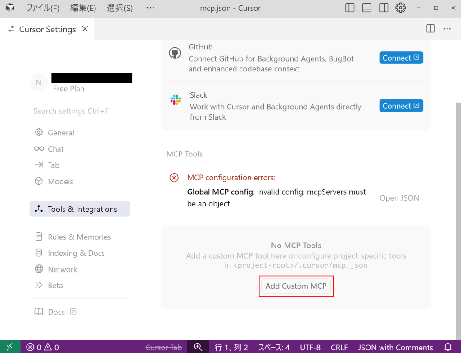
Task: Select Rules & Memories in sidebar
Action: (79, 237)
